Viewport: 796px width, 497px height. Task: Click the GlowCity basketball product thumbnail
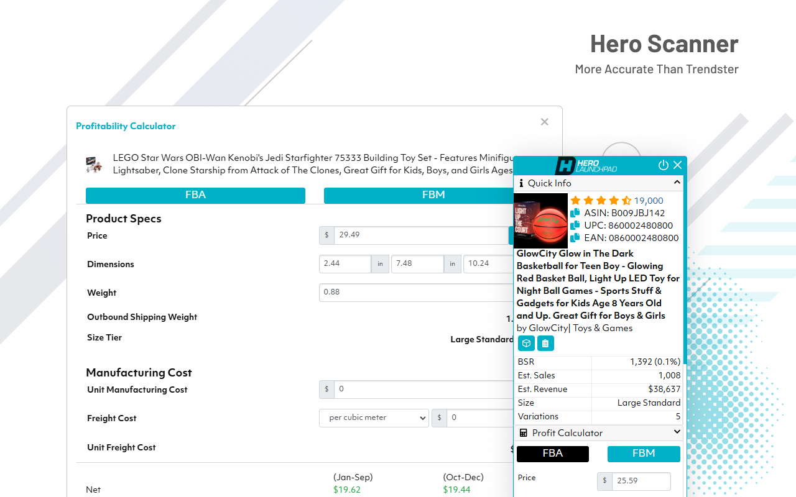pyautogui.click(x=540, y=221)
